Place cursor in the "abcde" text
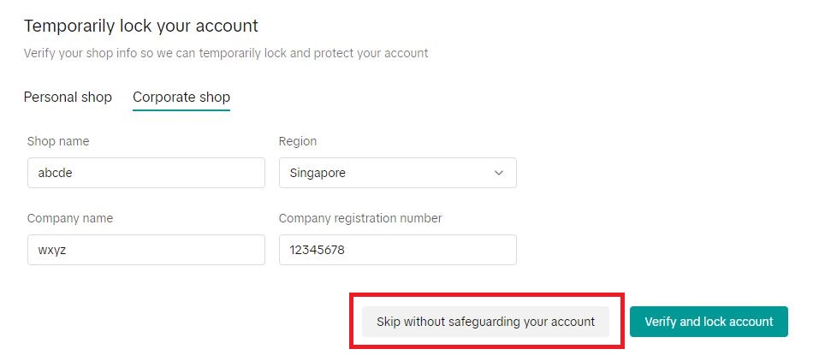819x361 pixels. (x=55, y=173)
